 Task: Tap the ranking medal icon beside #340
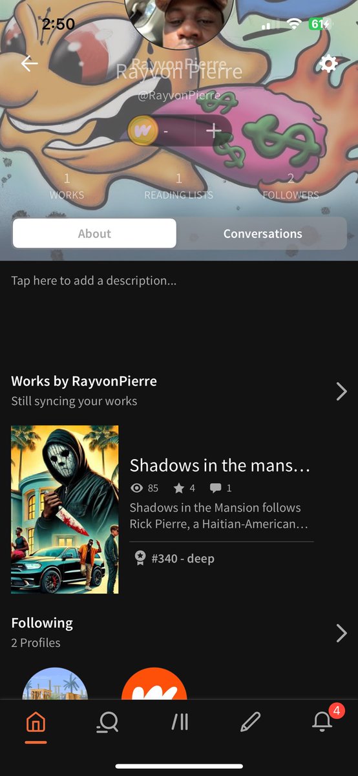[140, 558]
